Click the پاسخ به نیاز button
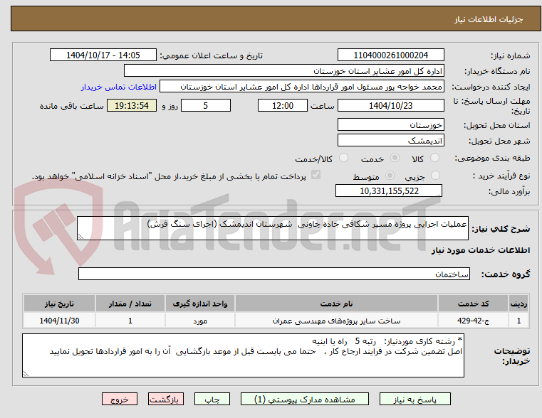The width and height of the screenshot is (542, 418). [415, 399]
